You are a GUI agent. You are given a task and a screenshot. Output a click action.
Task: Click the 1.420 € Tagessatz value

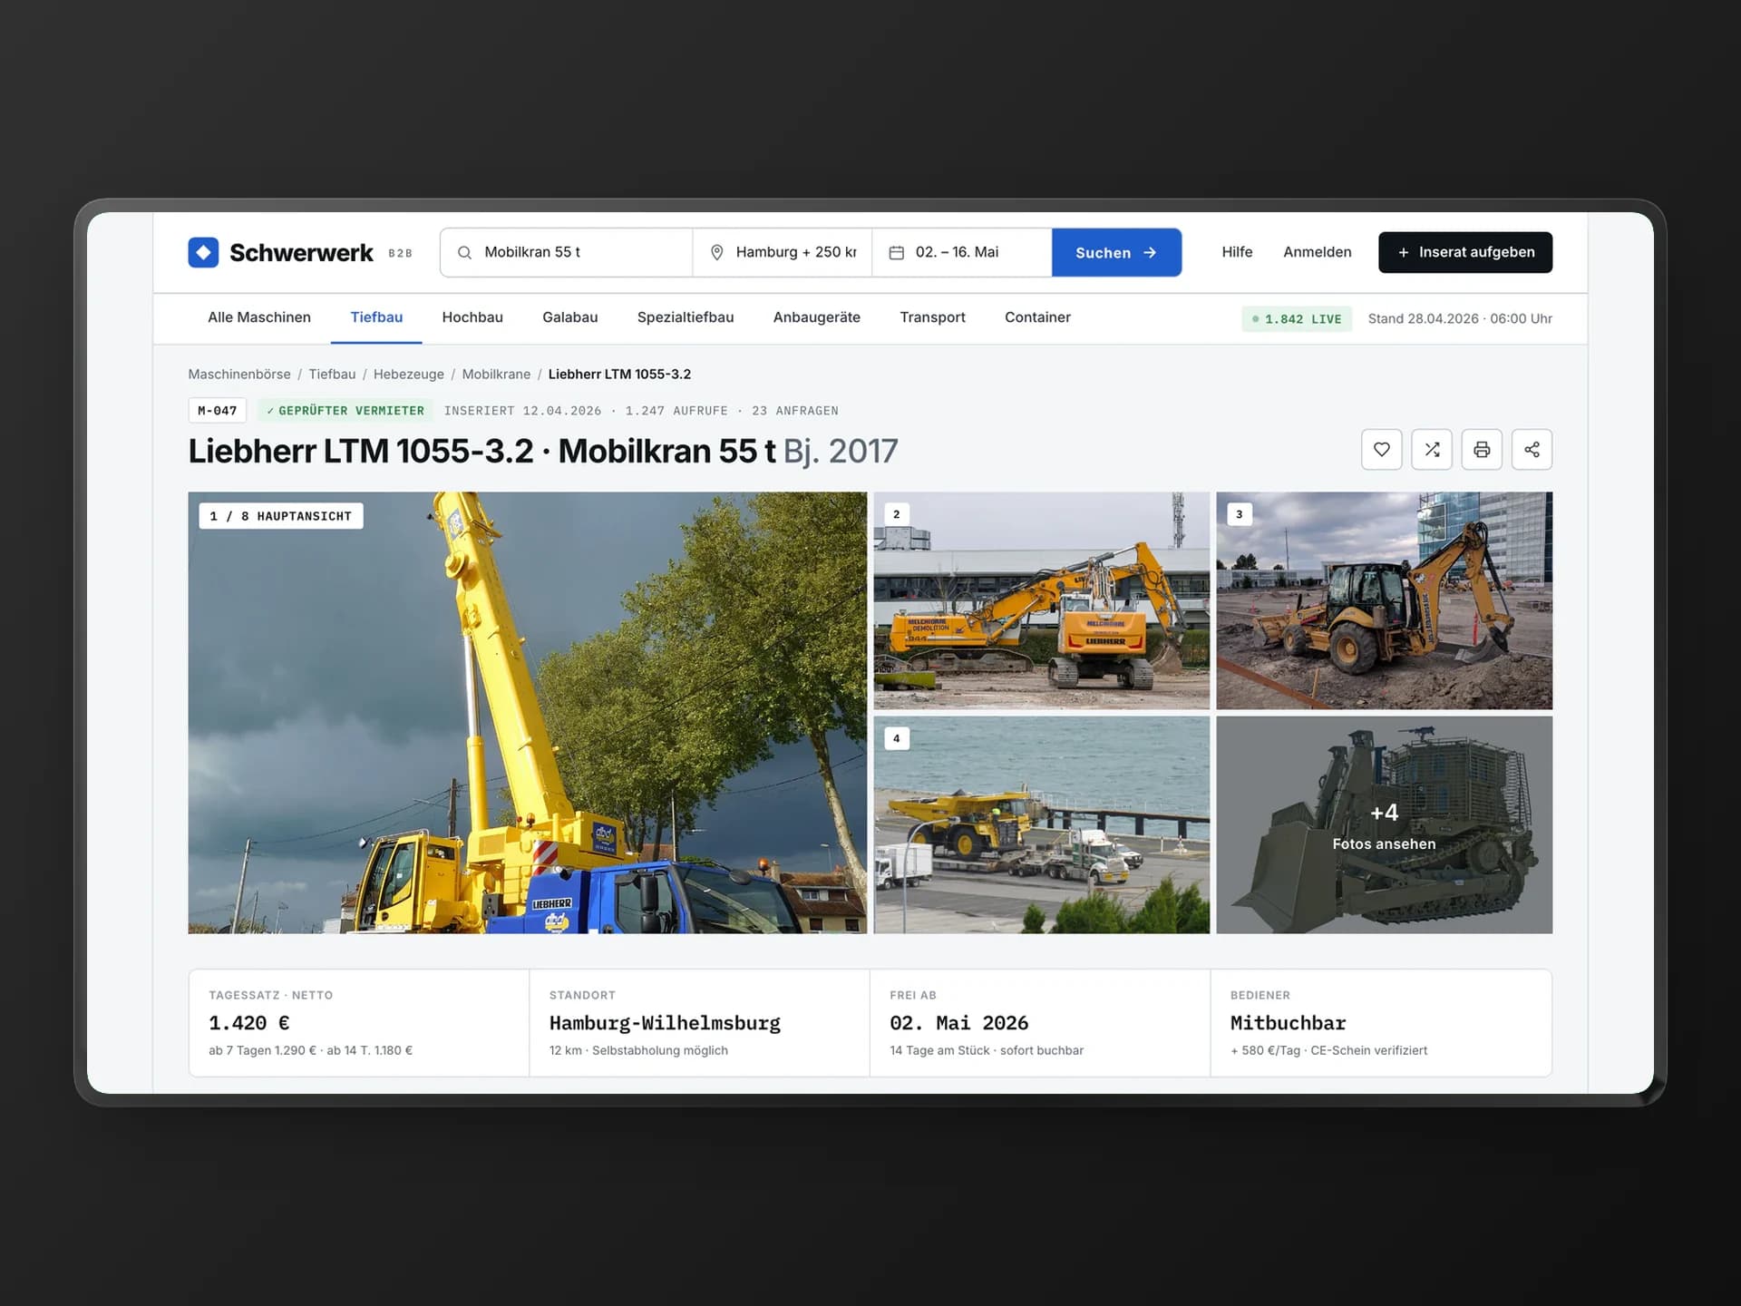point(249,1023)
